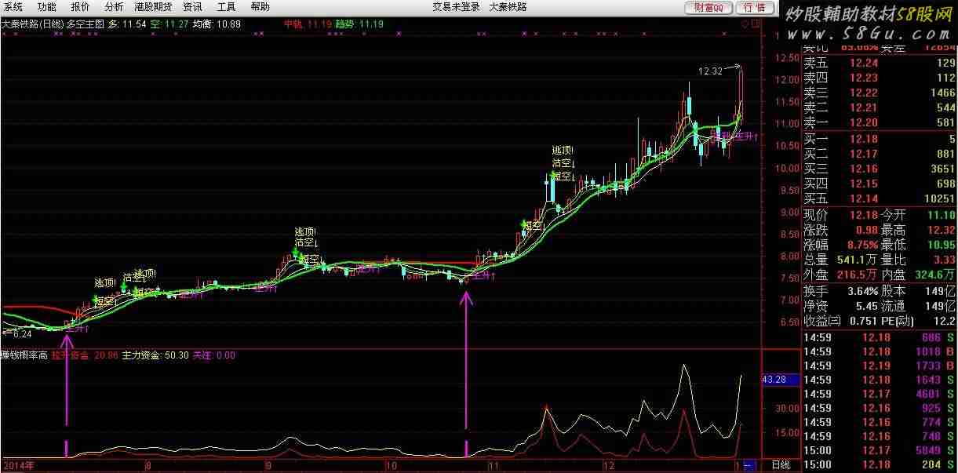Image resolution: width=958 pixels, height=473 pixels.
Task: Click the 卖五 price 12.24
Action: point(864,63)
